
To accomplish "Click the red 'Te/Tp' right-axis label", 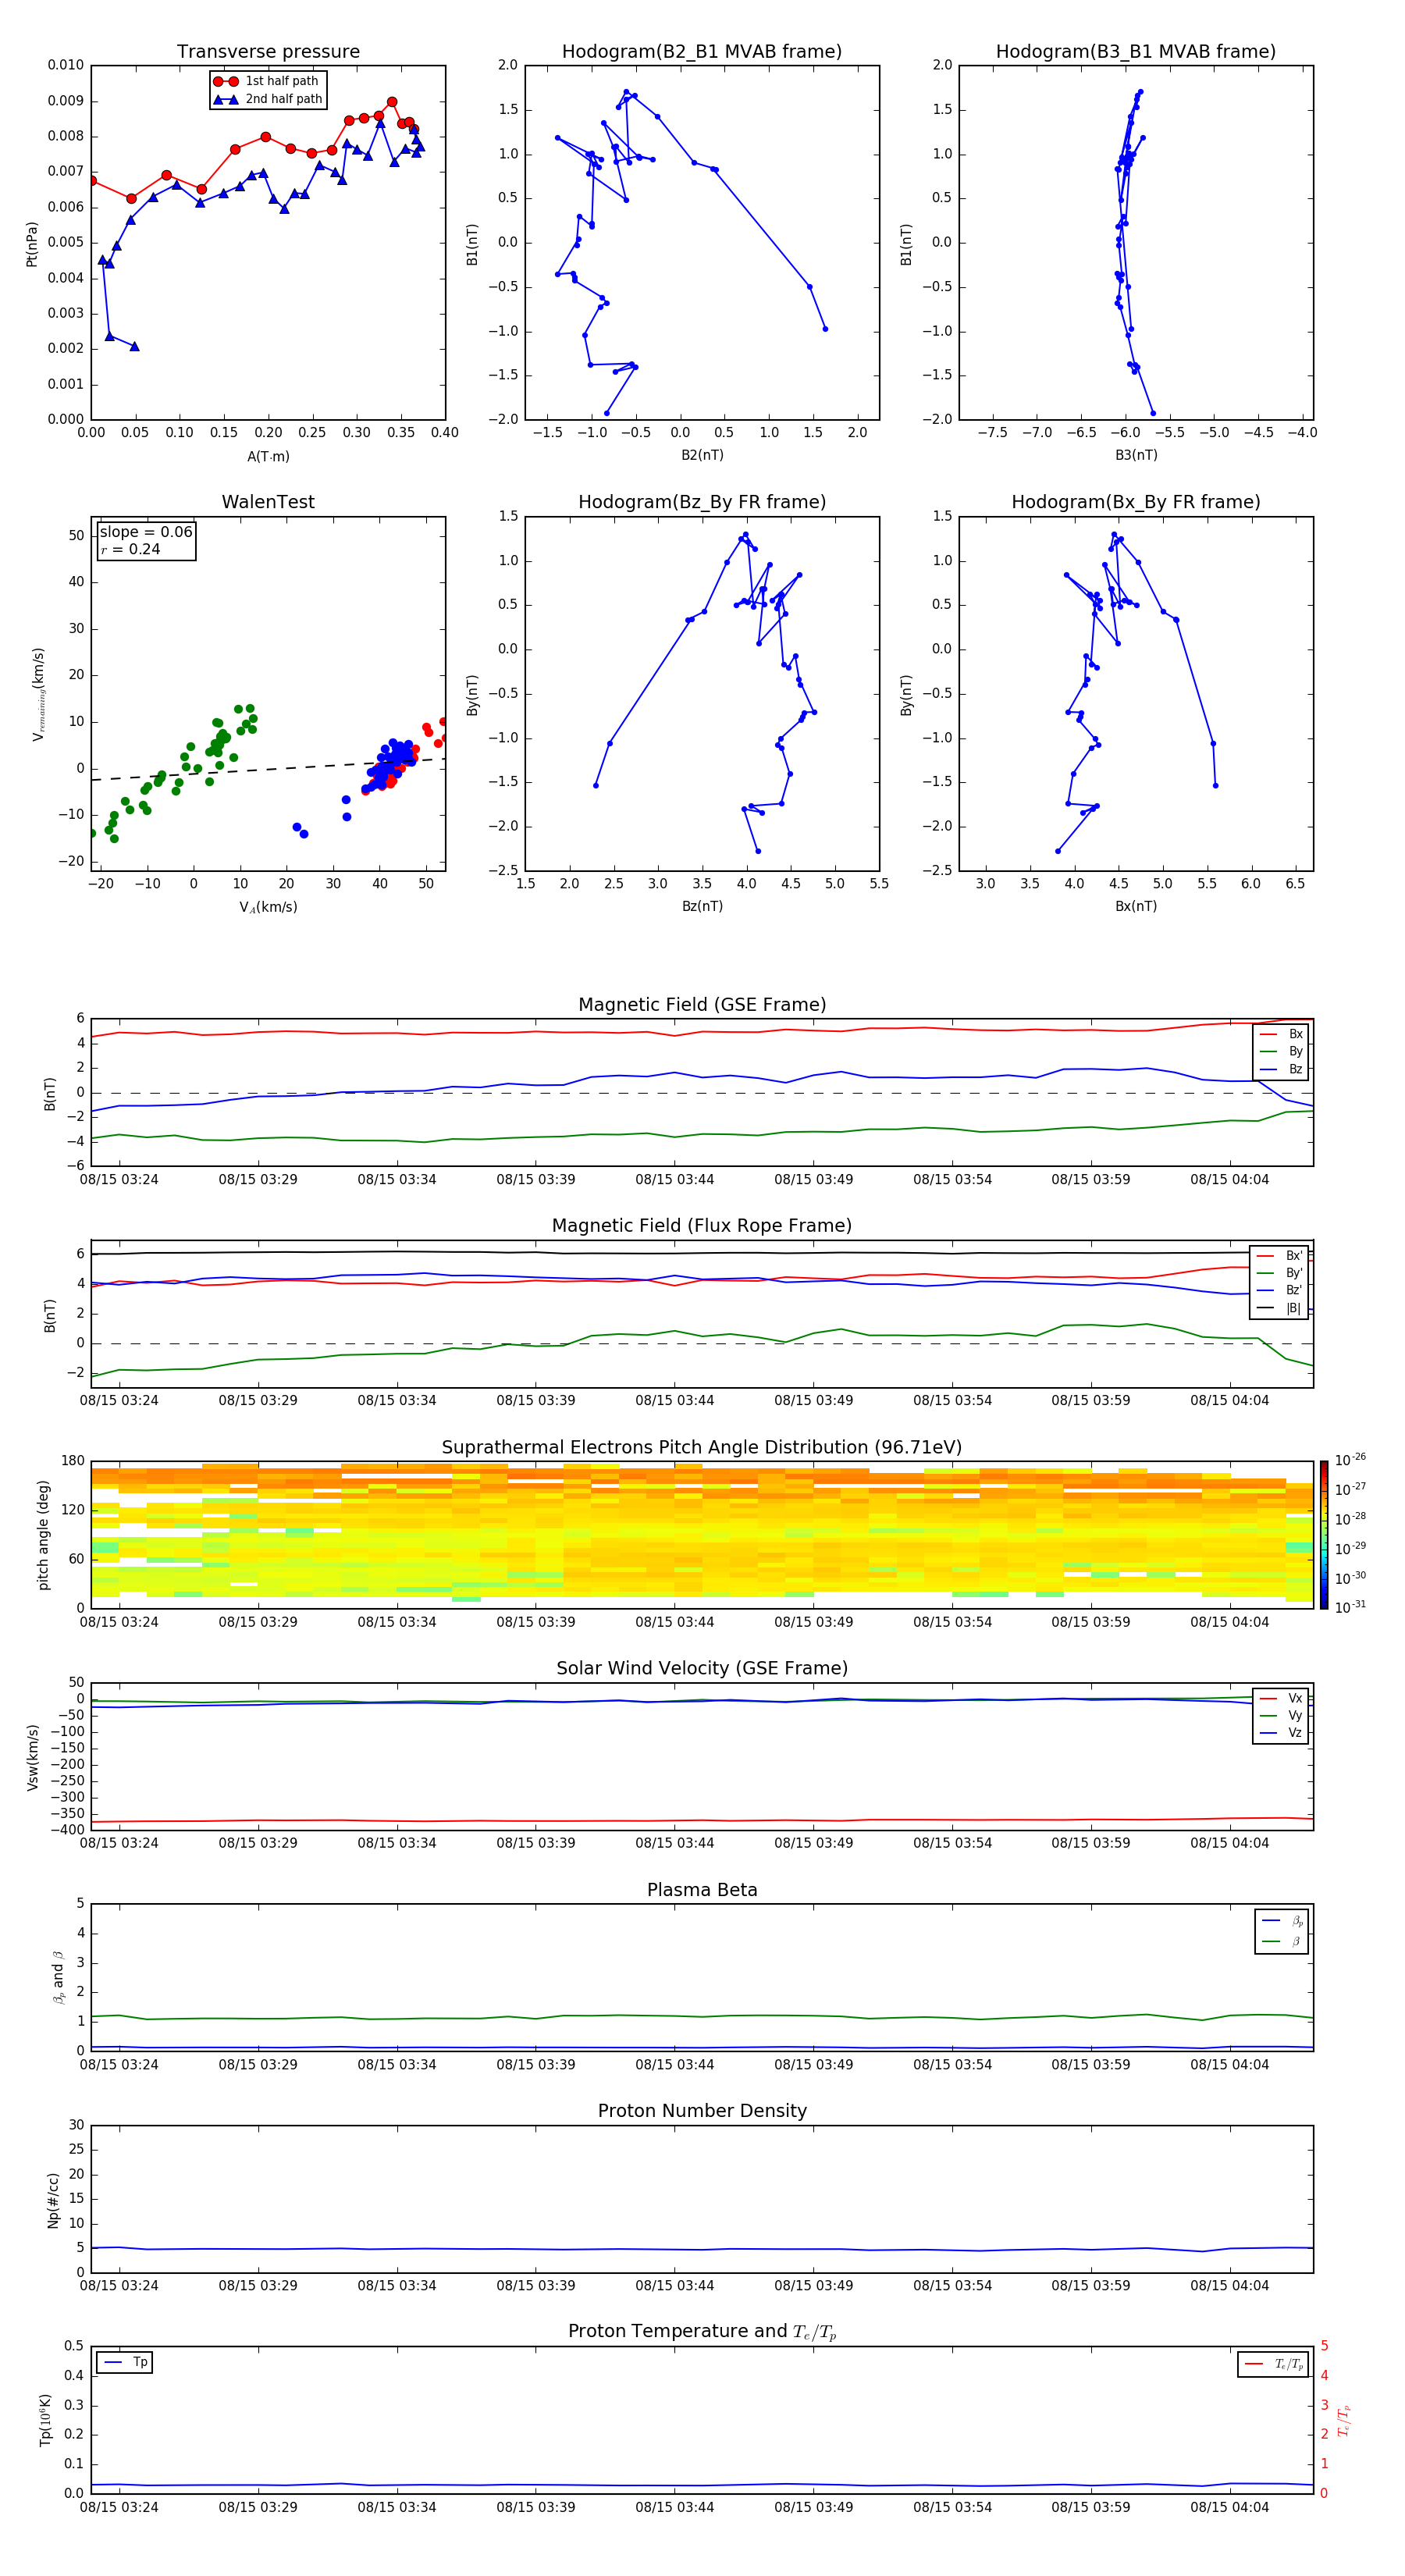I will (x=1343, y=2420).
